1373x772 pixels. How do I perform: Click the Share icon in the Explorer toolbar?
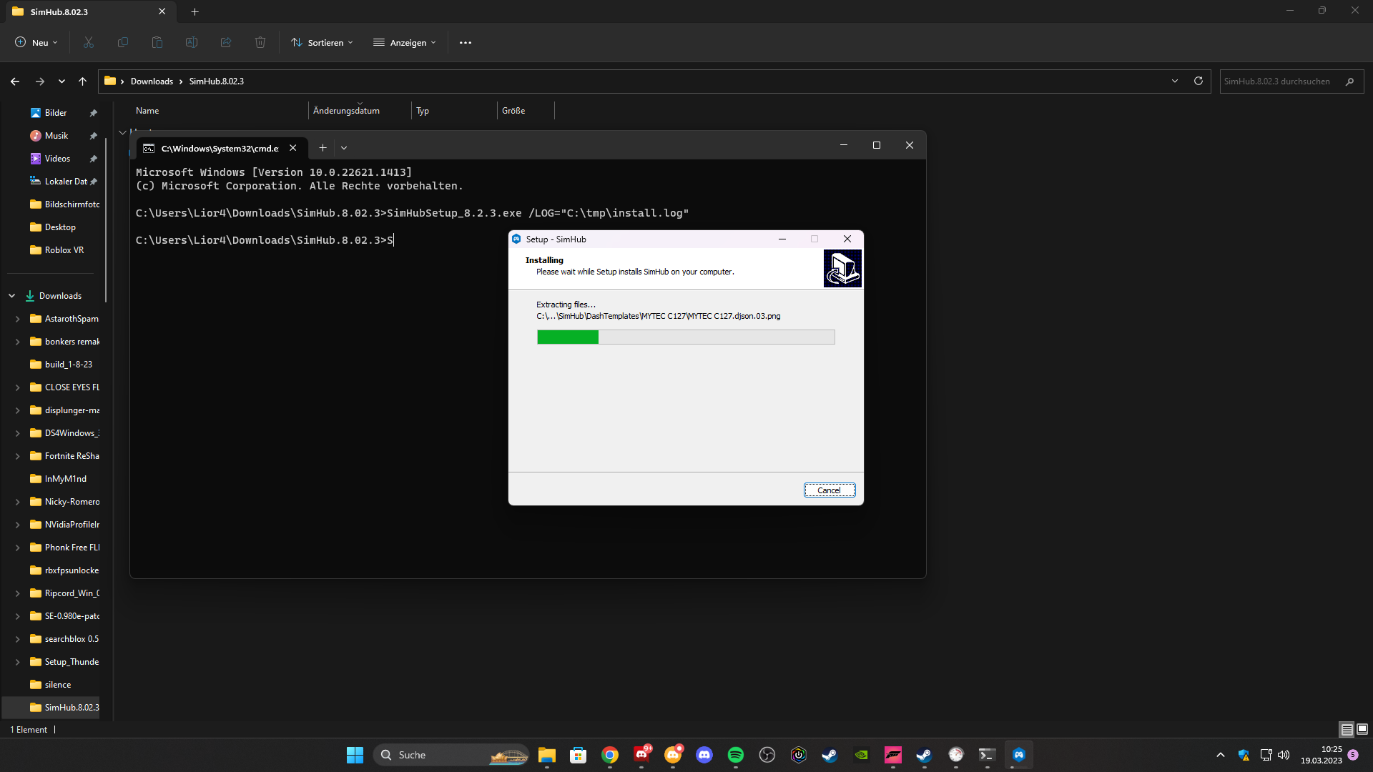tap(225, 42)
